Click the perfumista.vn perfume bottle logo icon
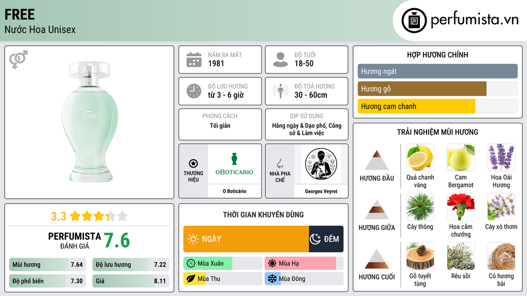 click(414, 21)
